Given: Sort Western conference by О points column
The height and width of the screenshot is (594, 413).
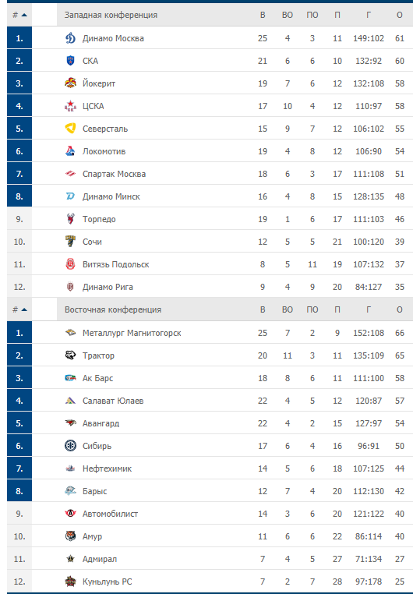Looking at the screenshot, I should coord(400,15).
